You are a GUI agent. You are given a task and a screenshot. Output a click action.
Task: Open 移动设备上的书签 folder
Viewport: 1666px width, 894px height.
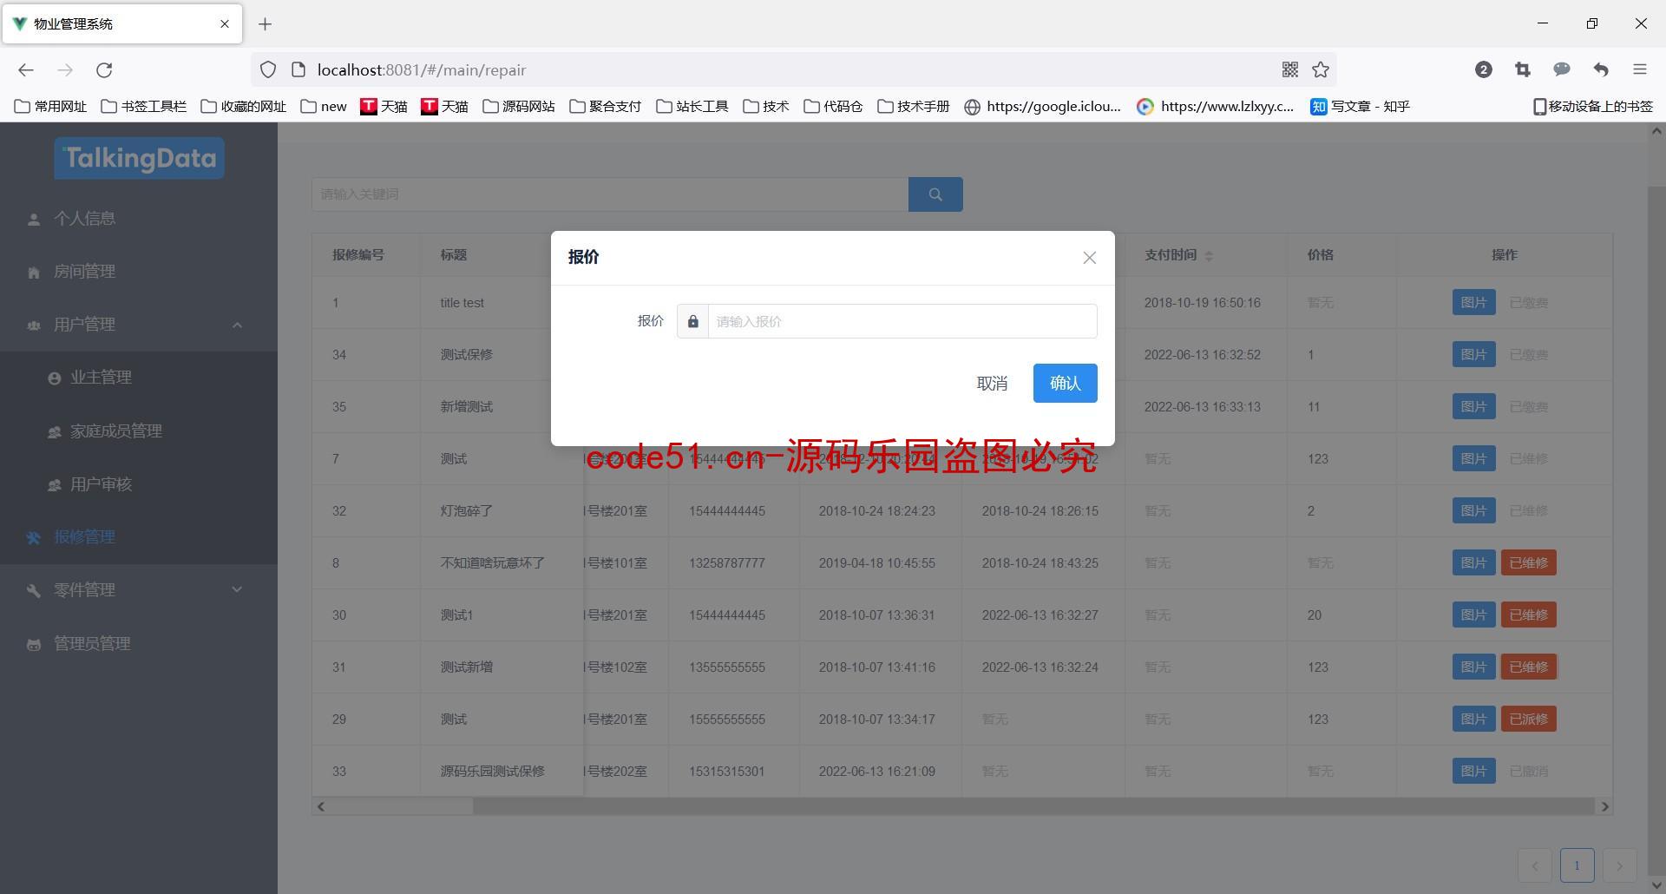(1593, 107)
